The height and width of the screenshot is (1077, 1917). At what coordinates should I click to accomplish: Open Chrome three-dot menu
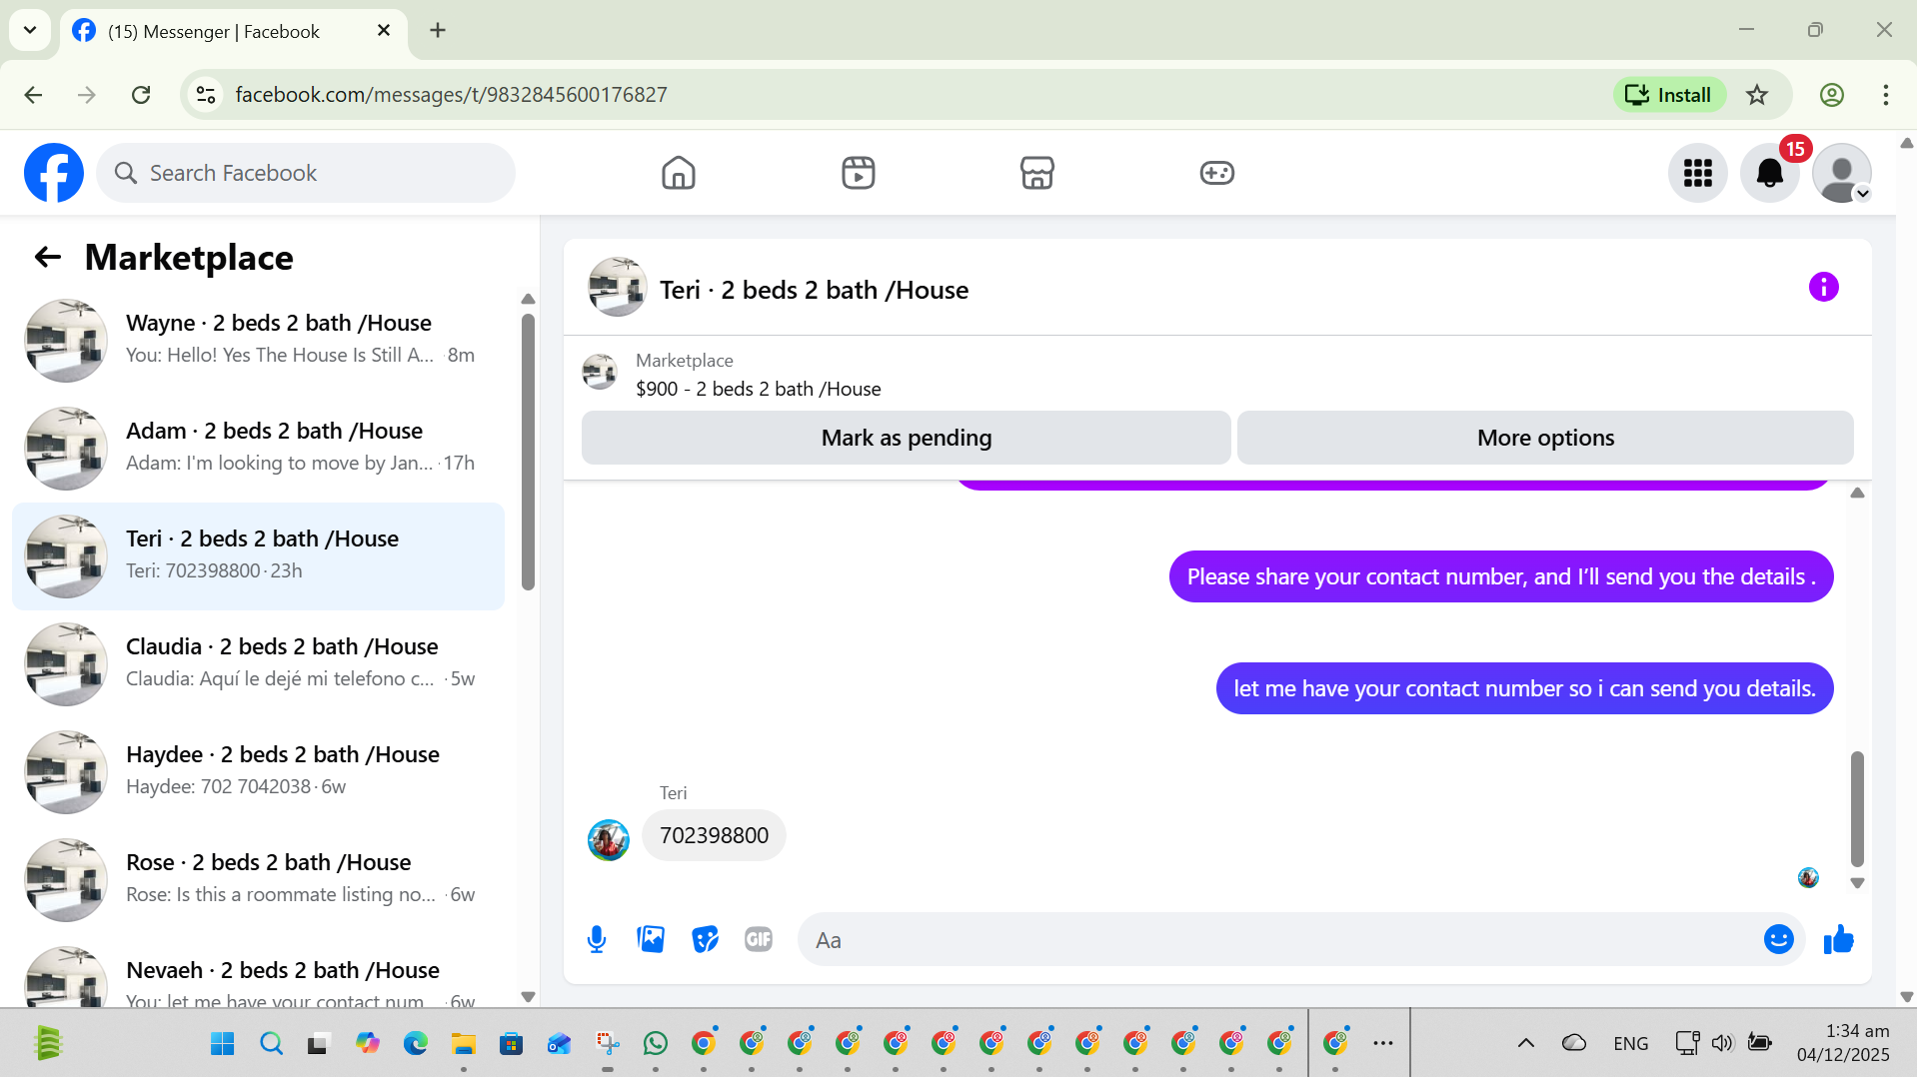(x=1886, y=95)
